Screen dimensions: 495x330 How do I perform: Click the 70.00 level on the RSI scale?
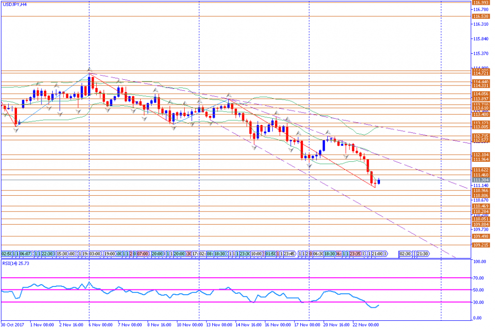(479, 278)
